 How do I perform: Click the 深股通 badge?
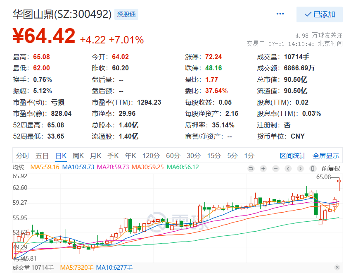click(126, 14)
